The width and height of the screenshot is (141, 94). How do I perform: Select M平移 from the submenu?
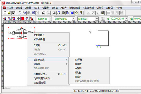point(89,60)
